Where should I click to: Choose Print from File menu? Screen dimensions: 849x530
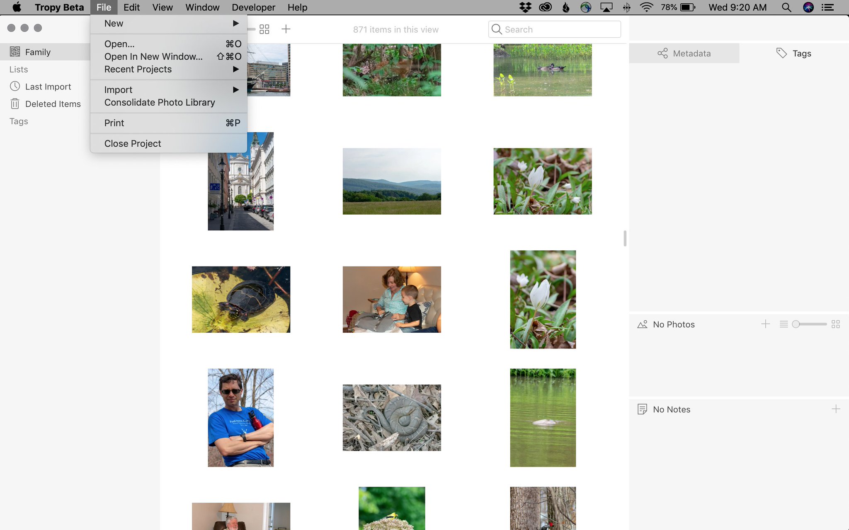[169, 123]
